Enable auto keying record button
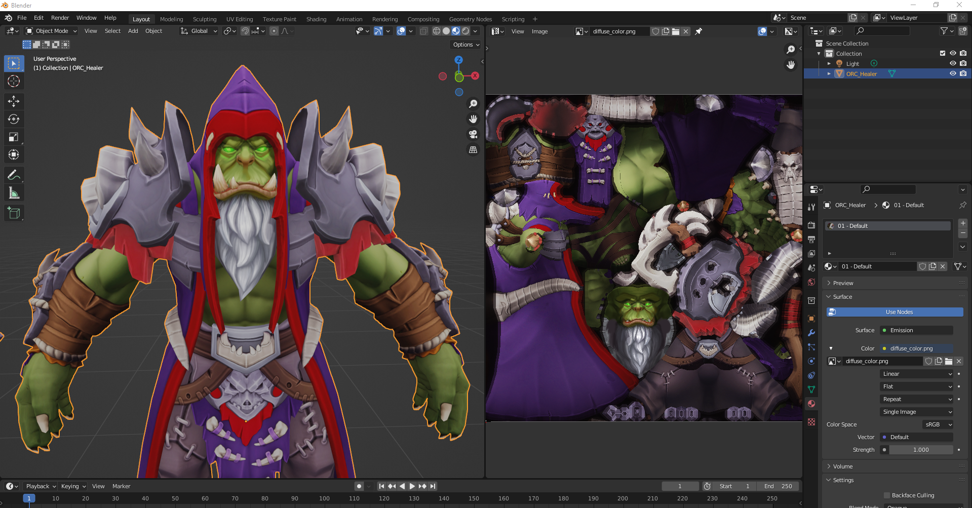This screenshot has height=508, width=972. 359,486
